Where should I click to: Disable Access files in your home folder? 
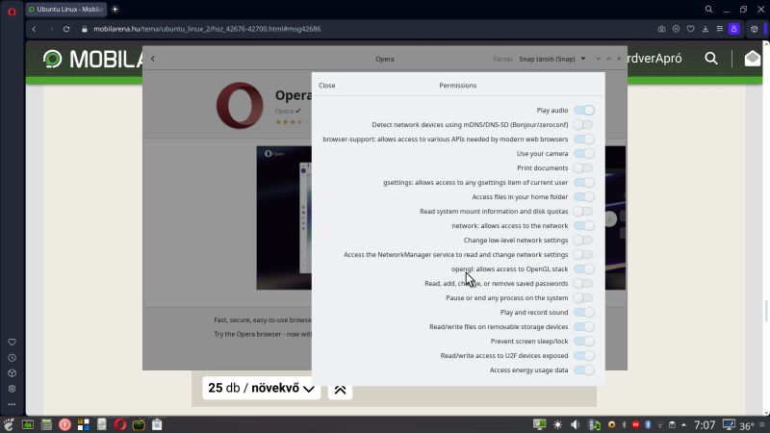tap(584, 197)
